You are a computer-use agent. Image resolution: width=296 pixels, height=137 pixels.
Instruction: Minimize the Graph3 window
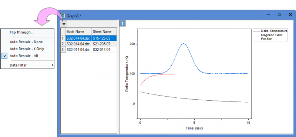click(268, 15)
